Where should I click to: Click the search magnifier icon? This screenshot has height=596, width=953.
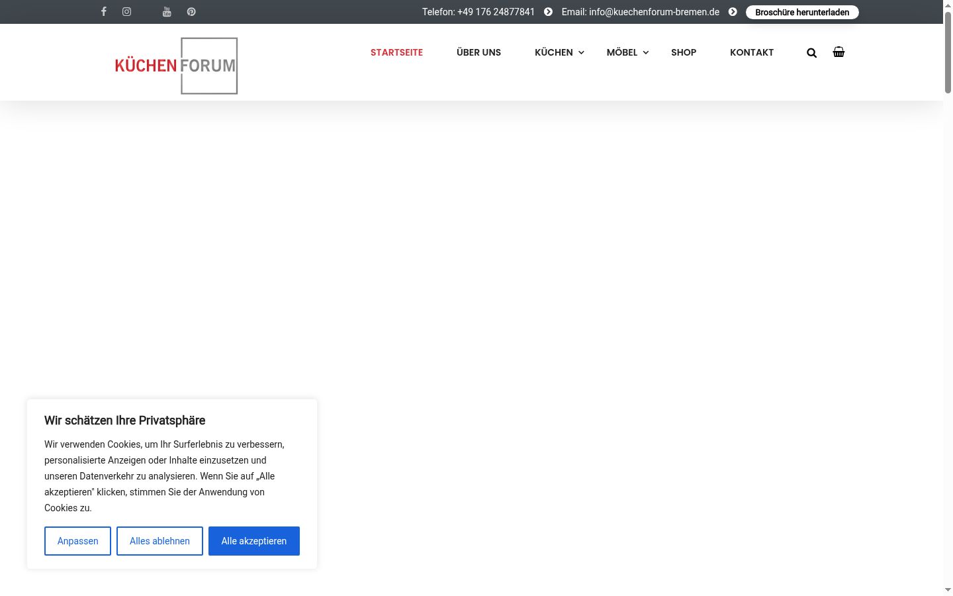812,53
